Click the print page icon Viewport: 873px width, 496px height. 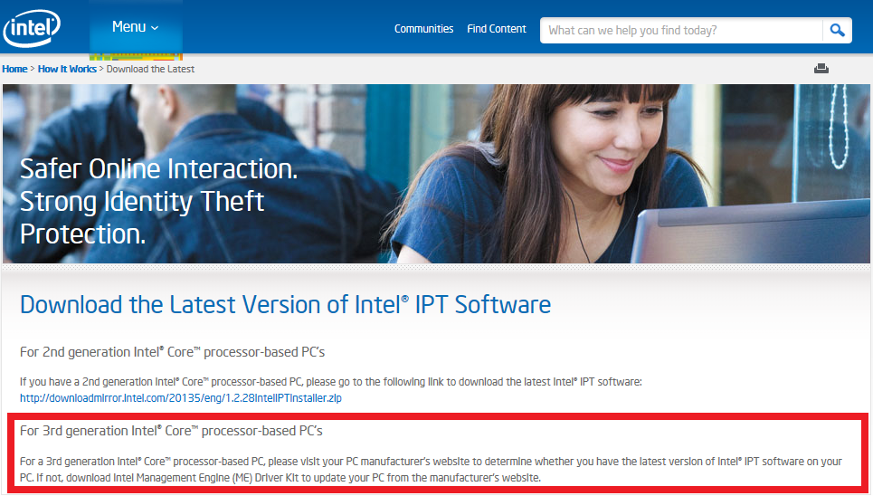click(x=821, y=69)
